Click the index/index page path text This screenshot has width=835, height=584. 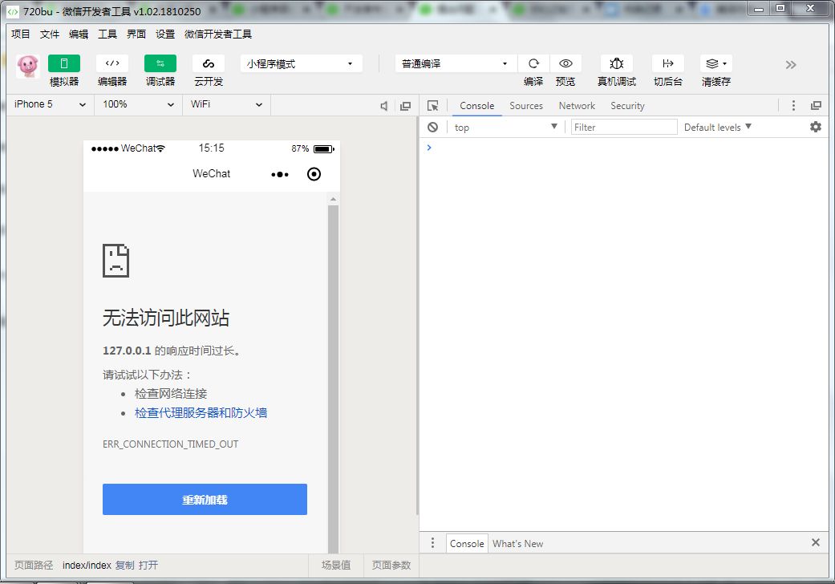[x=87, y=565]
